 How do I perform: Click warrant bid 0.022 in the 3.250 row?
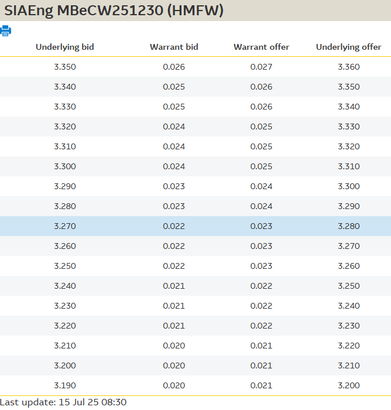point(174,266)
